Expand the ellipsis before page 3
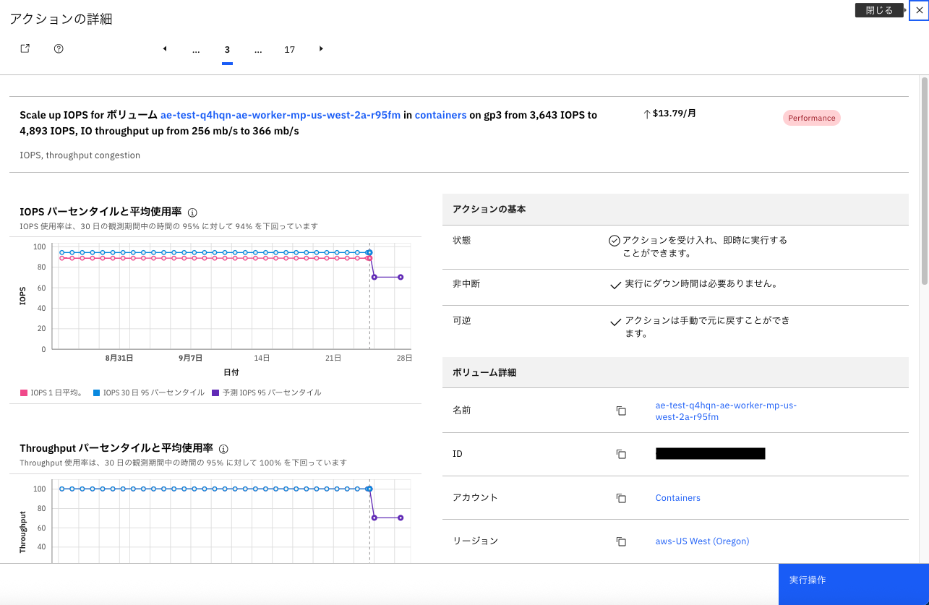Viewport: 929px width, 605px height. (196, 50)
